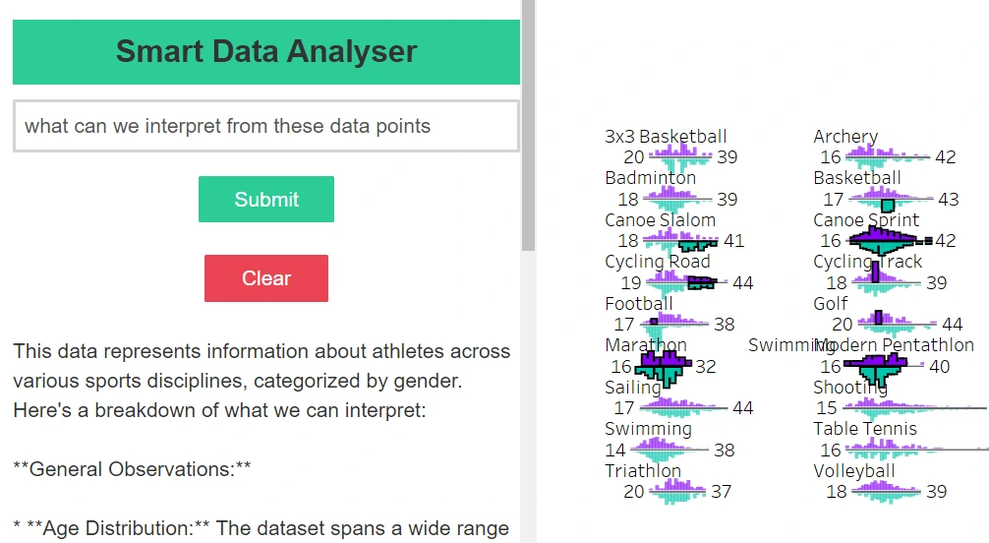This screenshot has width=989, height=543.
Task: Click the Submit button
Action: click(266, 199)
